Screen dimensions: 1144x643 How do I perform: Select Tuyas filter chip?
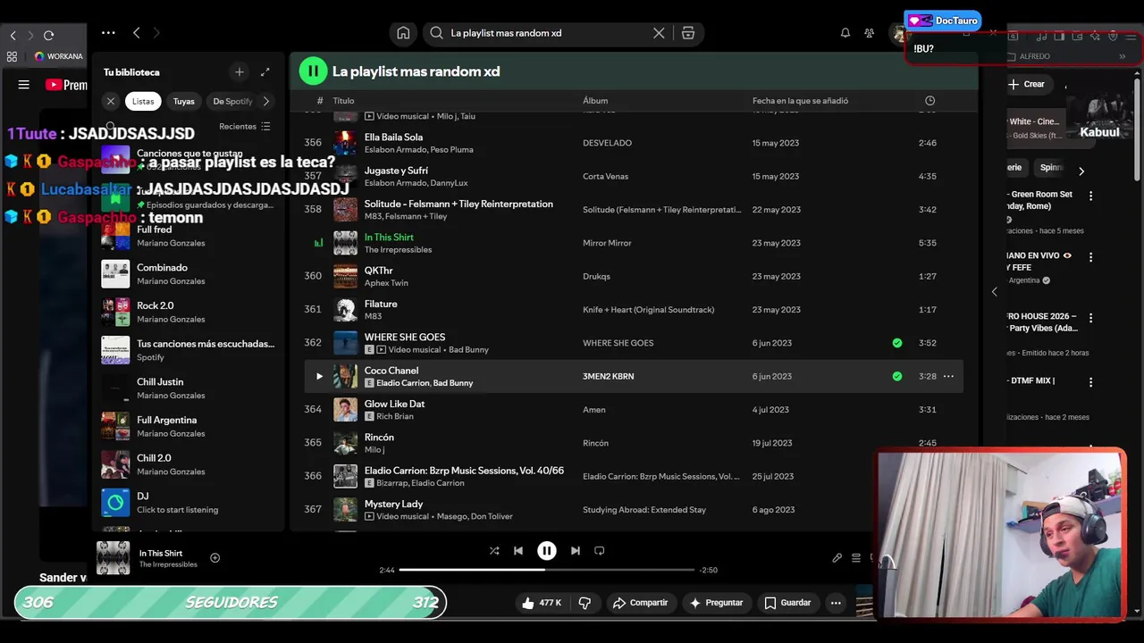click(184, 101)
